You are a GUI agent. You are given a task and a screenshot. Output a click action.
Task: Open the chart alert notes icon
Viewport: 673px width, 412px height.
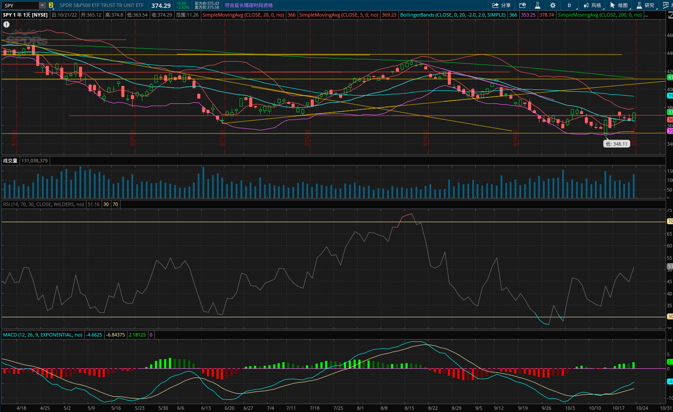click(522, 5)
